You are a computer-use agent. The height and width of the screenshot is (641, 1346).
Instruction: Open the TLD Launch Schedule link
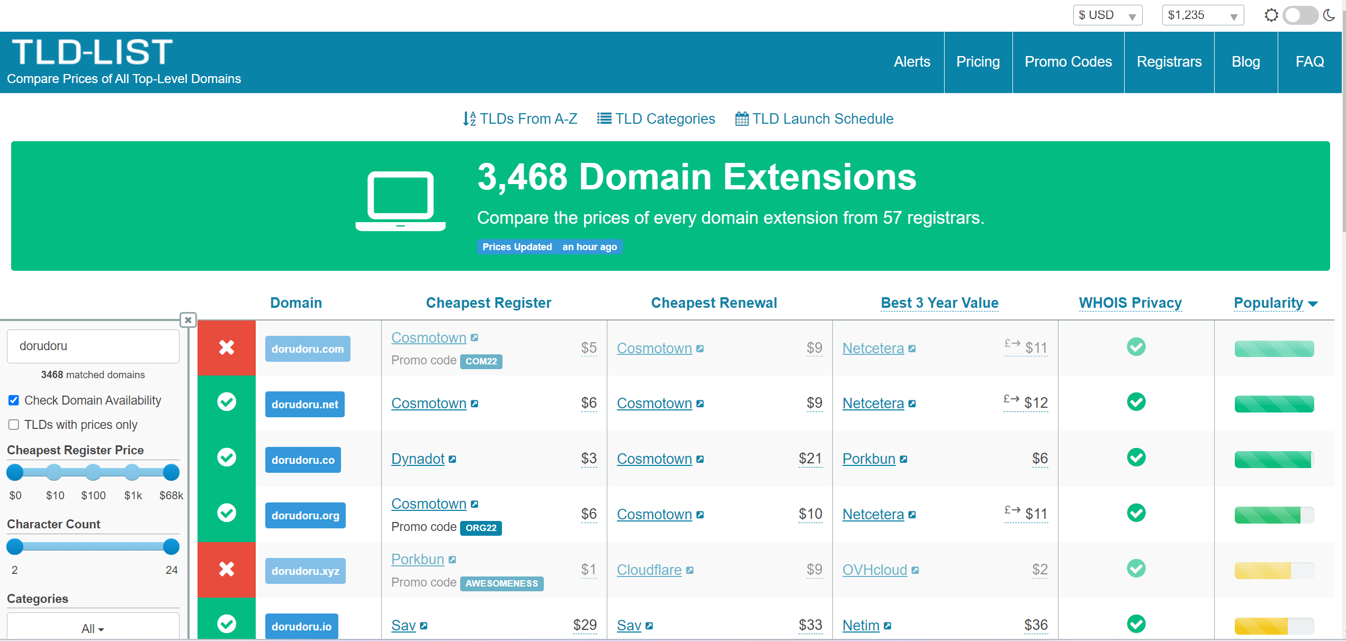coord(814,119)
